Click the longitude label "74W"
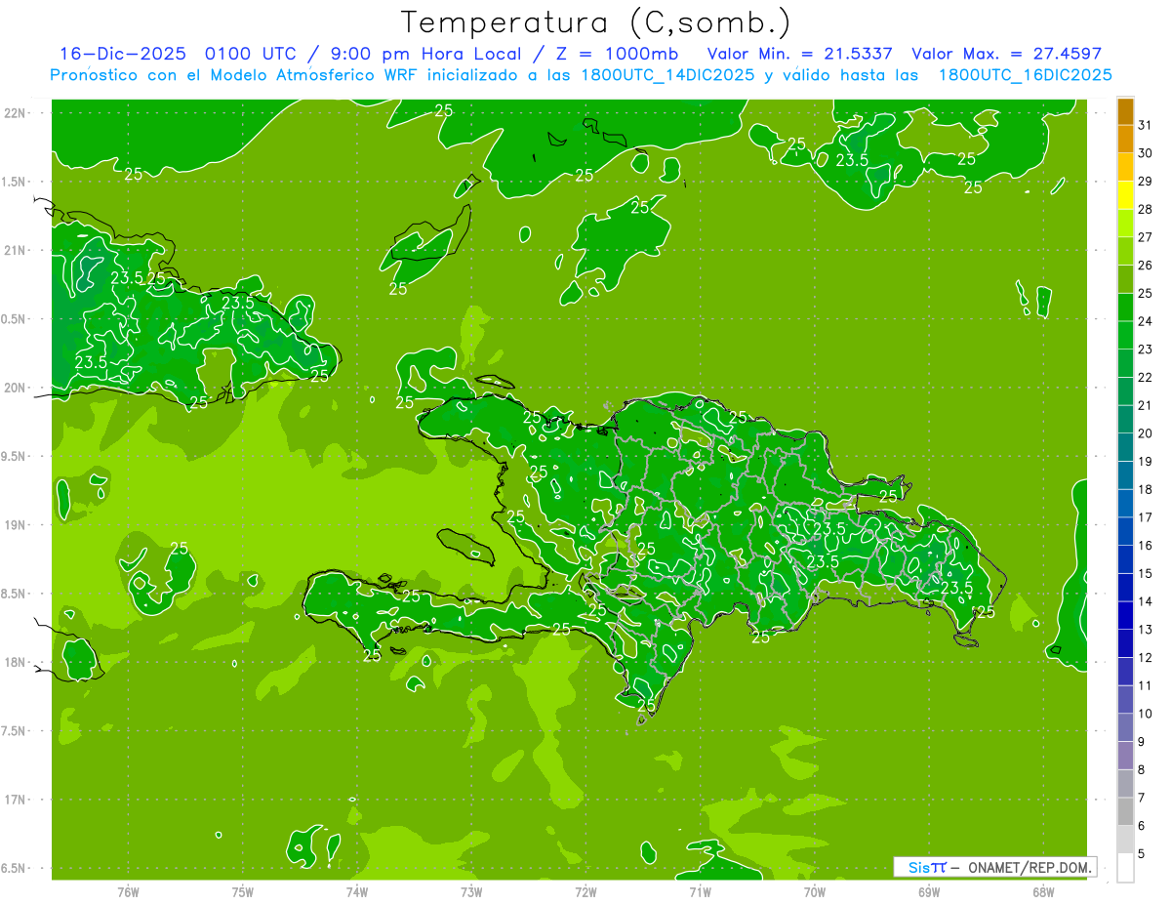This screenshot has height=905, width=1171. point(357,892)
